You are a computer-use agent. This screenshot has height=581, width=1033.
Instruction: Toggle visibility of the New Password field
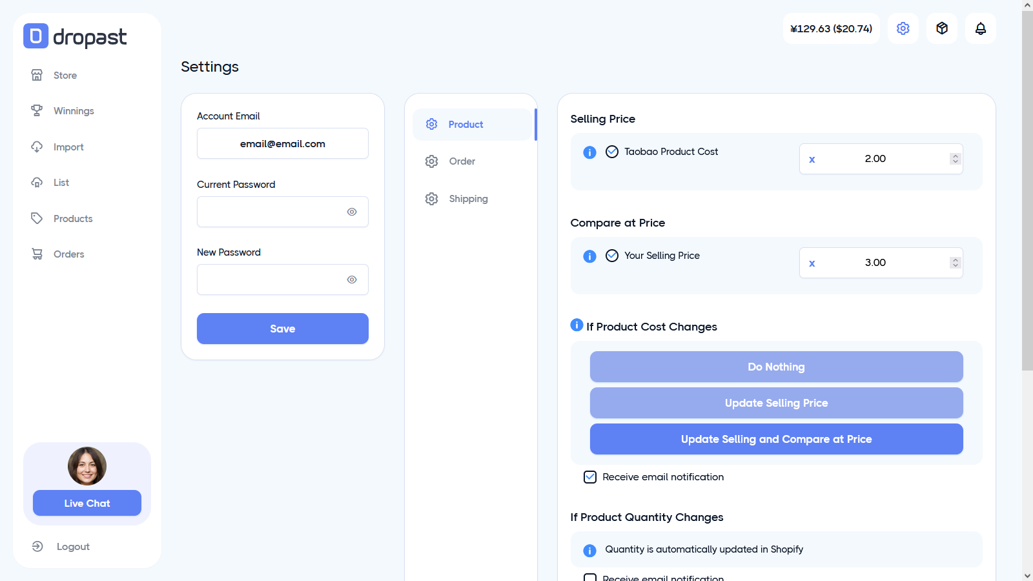click(352, 280)
